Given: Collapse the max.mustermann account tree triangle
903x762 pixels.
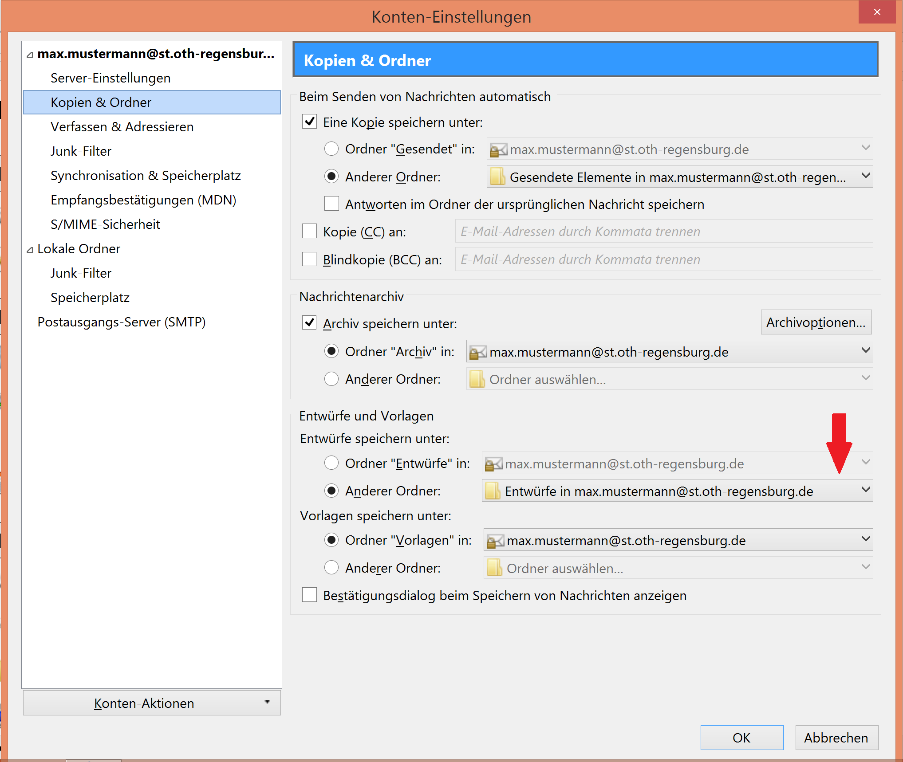Looking at the screenshot, I should point(30,55).
